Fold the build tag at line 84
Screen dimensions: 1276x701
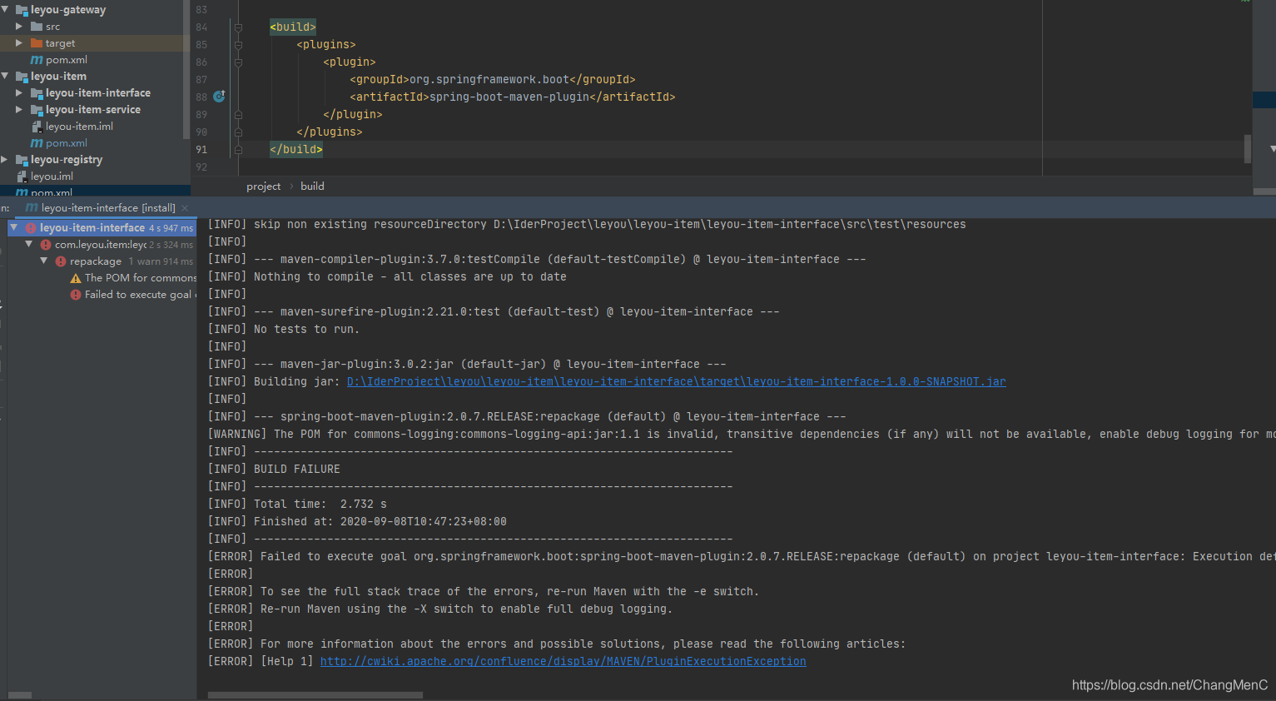click(x=238, y=27)
